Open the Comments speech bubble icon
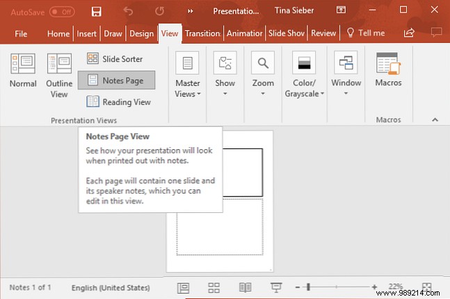Screen dimensions: 450x299 pyautogui.click(x=436, y=32)
